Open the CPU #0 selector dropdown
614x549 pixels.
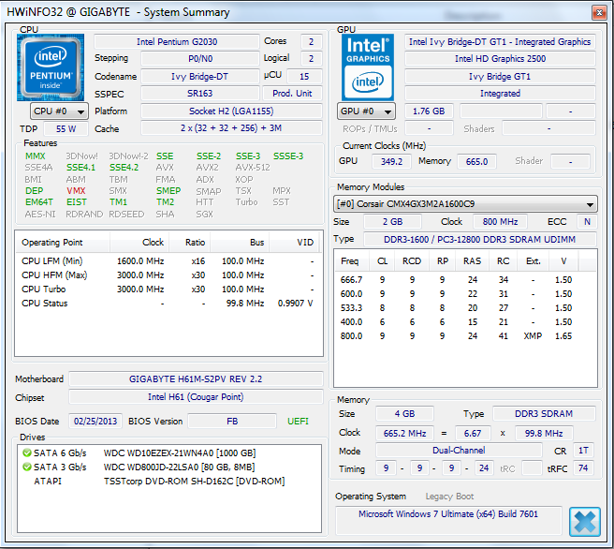[59, 111]
